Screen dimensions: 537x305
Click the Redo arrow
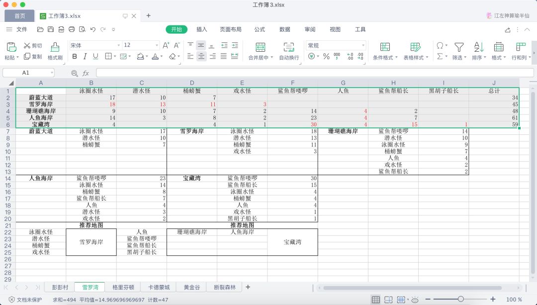(103, 29)
